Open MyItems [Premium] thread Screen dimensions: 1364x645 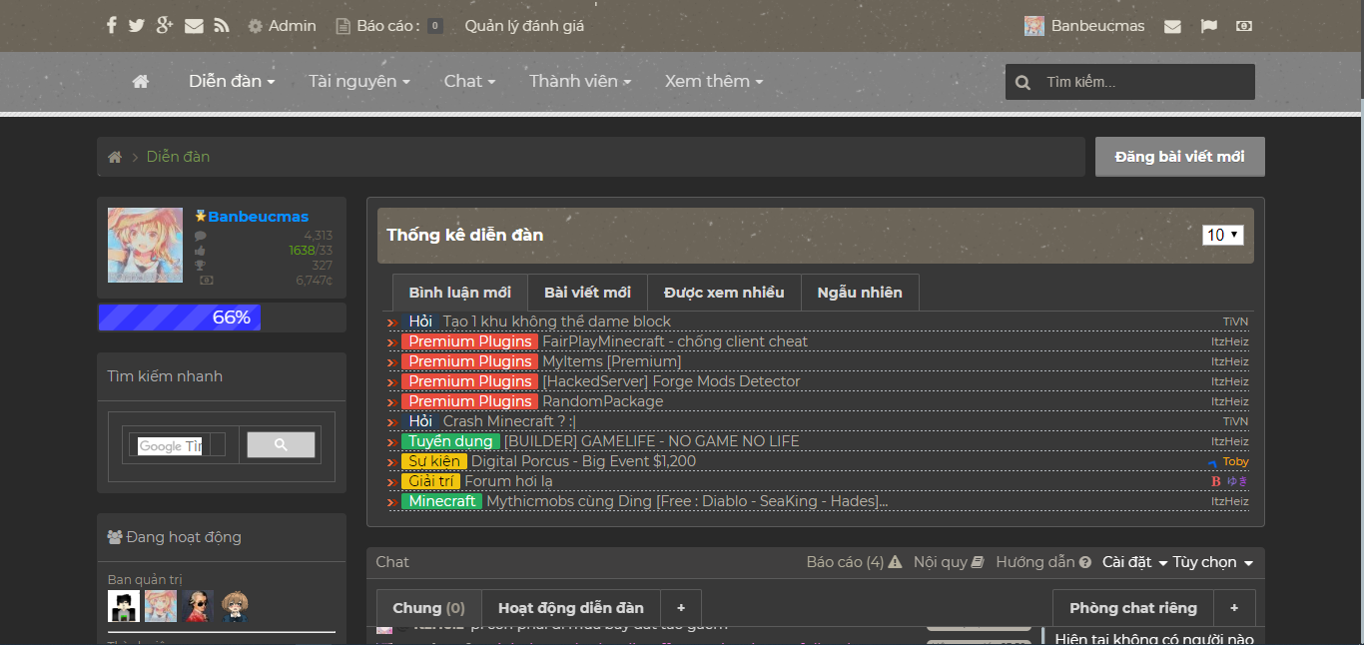click(x=612, y=361)
